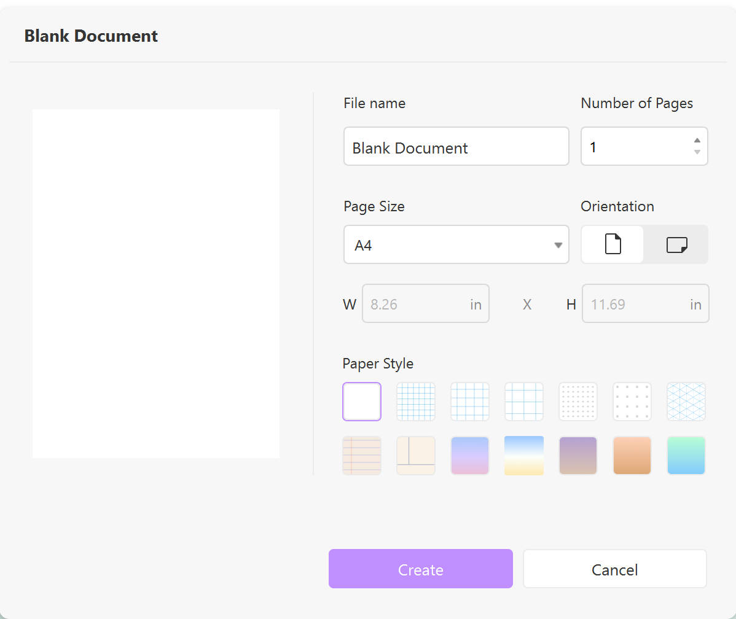The height and width of the screenshot is (619, 736).
Task: Open the Page Size dropdown
Action: (456, 244)
